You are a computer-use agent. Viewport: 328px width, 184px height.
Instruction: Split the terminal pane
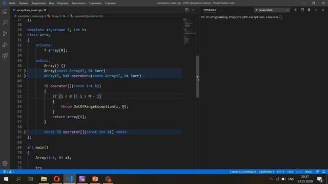point(302,10)
